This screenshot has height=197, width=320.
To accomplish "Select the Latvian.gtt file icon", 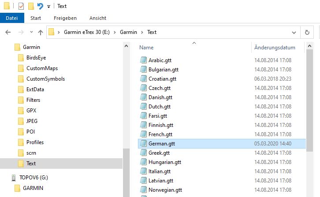I will point(143,180).
